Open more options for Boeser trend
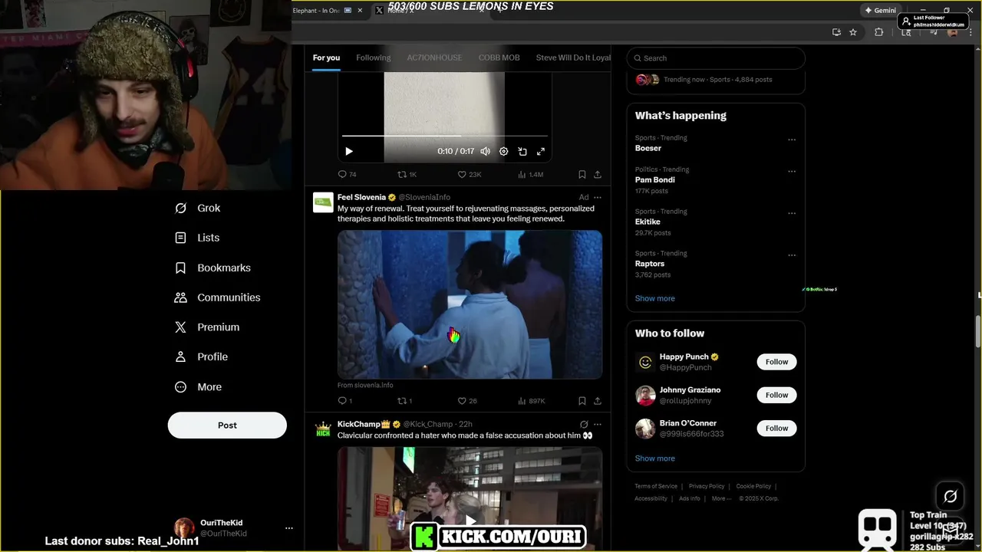Viewport: 982px width, 552px height. [x=792, y=140]
